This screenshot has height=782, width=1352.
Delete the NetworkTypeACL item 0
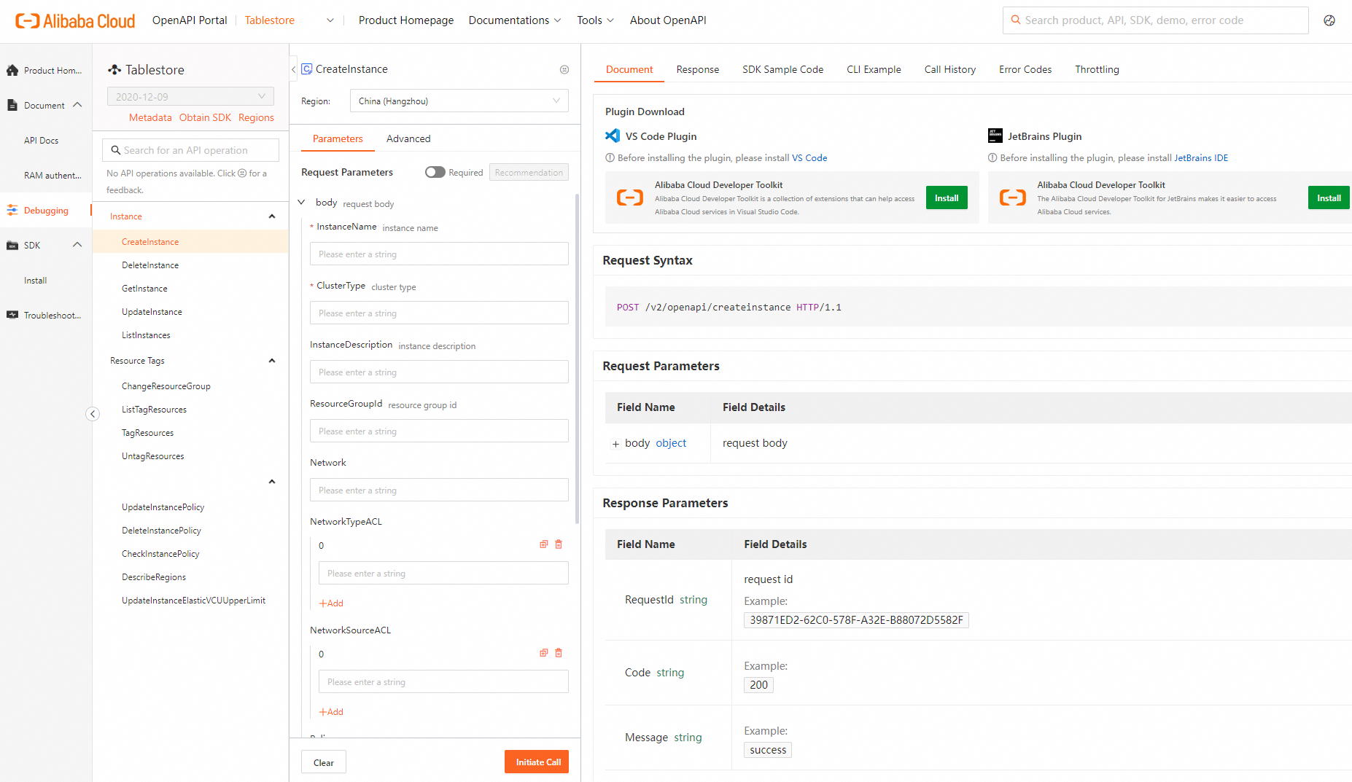559,544
